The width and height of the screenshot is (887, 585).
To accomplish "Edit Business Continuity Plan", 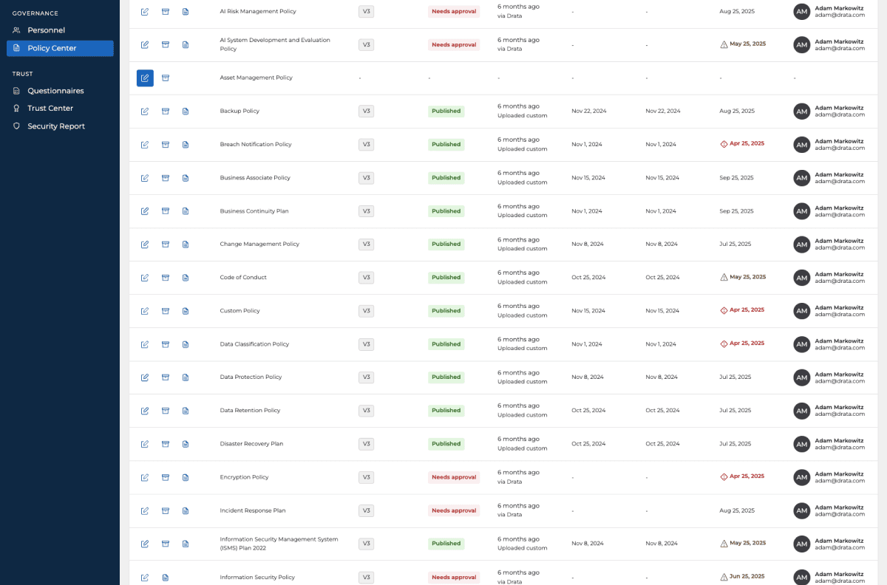I will tap(145, 211).
